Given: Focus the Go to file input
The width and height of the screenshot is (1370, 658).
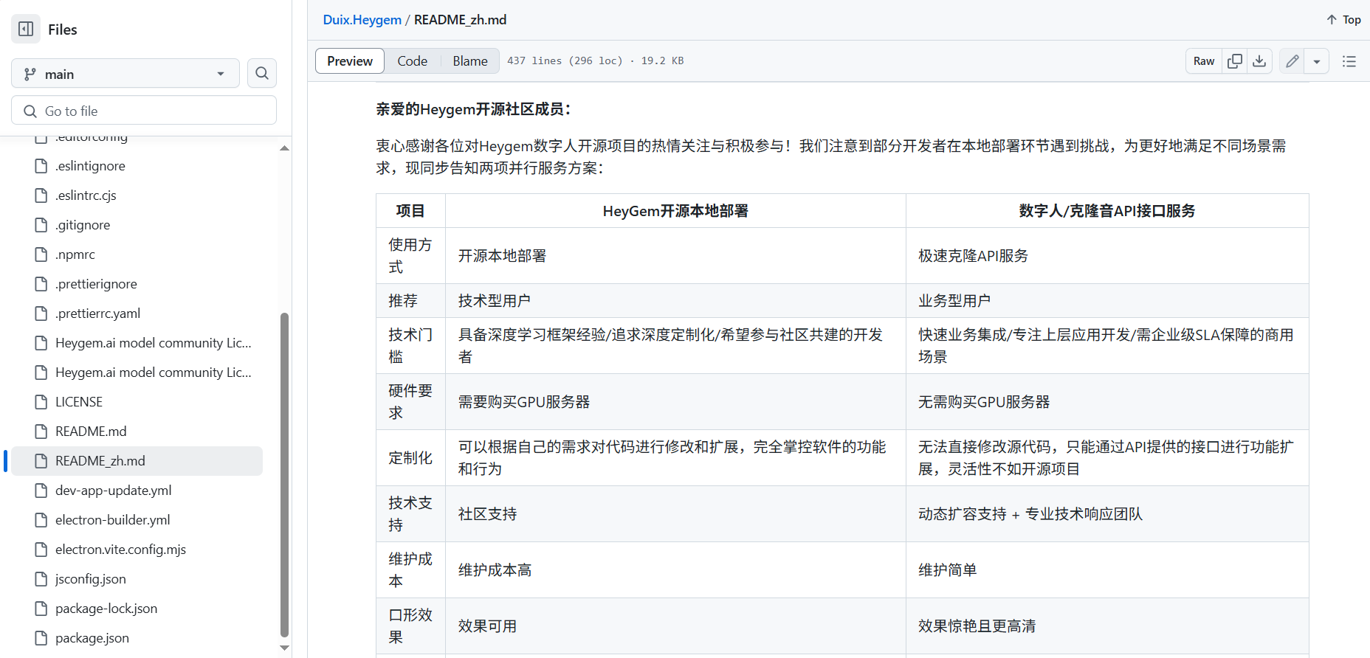Looking at the screenshot, I should pyautogui.click(x=144, y=111).
